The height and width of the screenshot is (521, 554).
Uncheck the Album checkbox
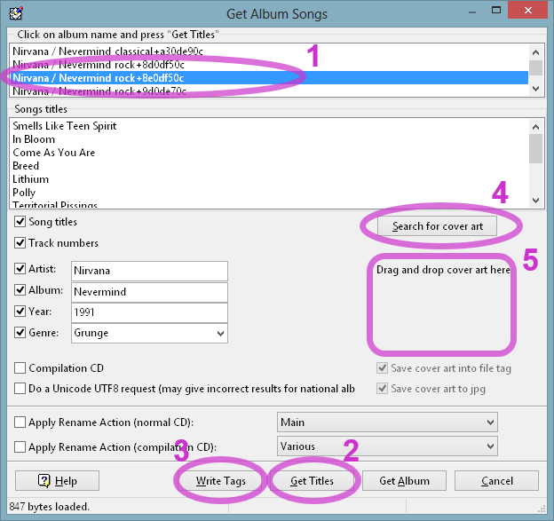pos(20,290)
